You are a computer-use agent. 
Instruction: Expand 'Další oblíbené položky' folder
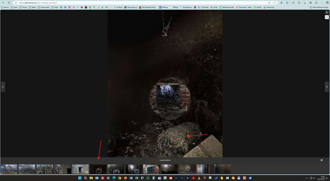click(319, 7)
